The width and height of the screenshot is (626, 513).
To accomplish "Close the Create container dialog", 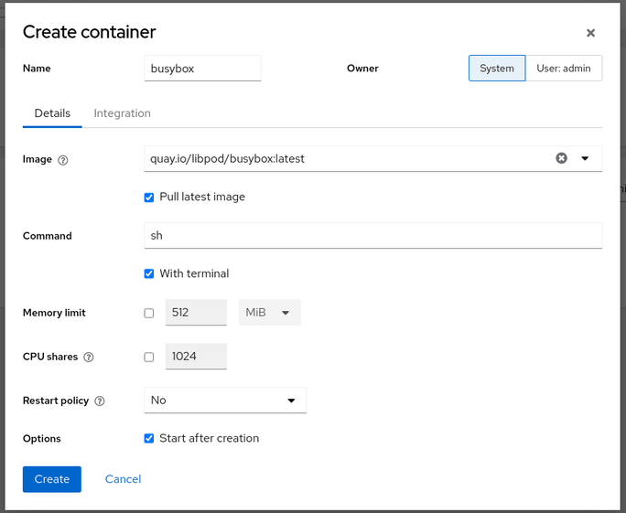I will pyautogui.click(x=590, y=33).
